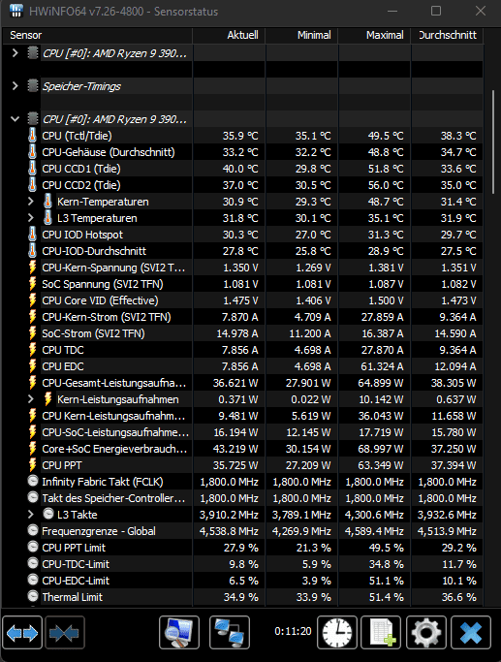Screen dimensions: 501x662
Task: Click clock icon of Thermal Limit row
Action: pos(33,596)
